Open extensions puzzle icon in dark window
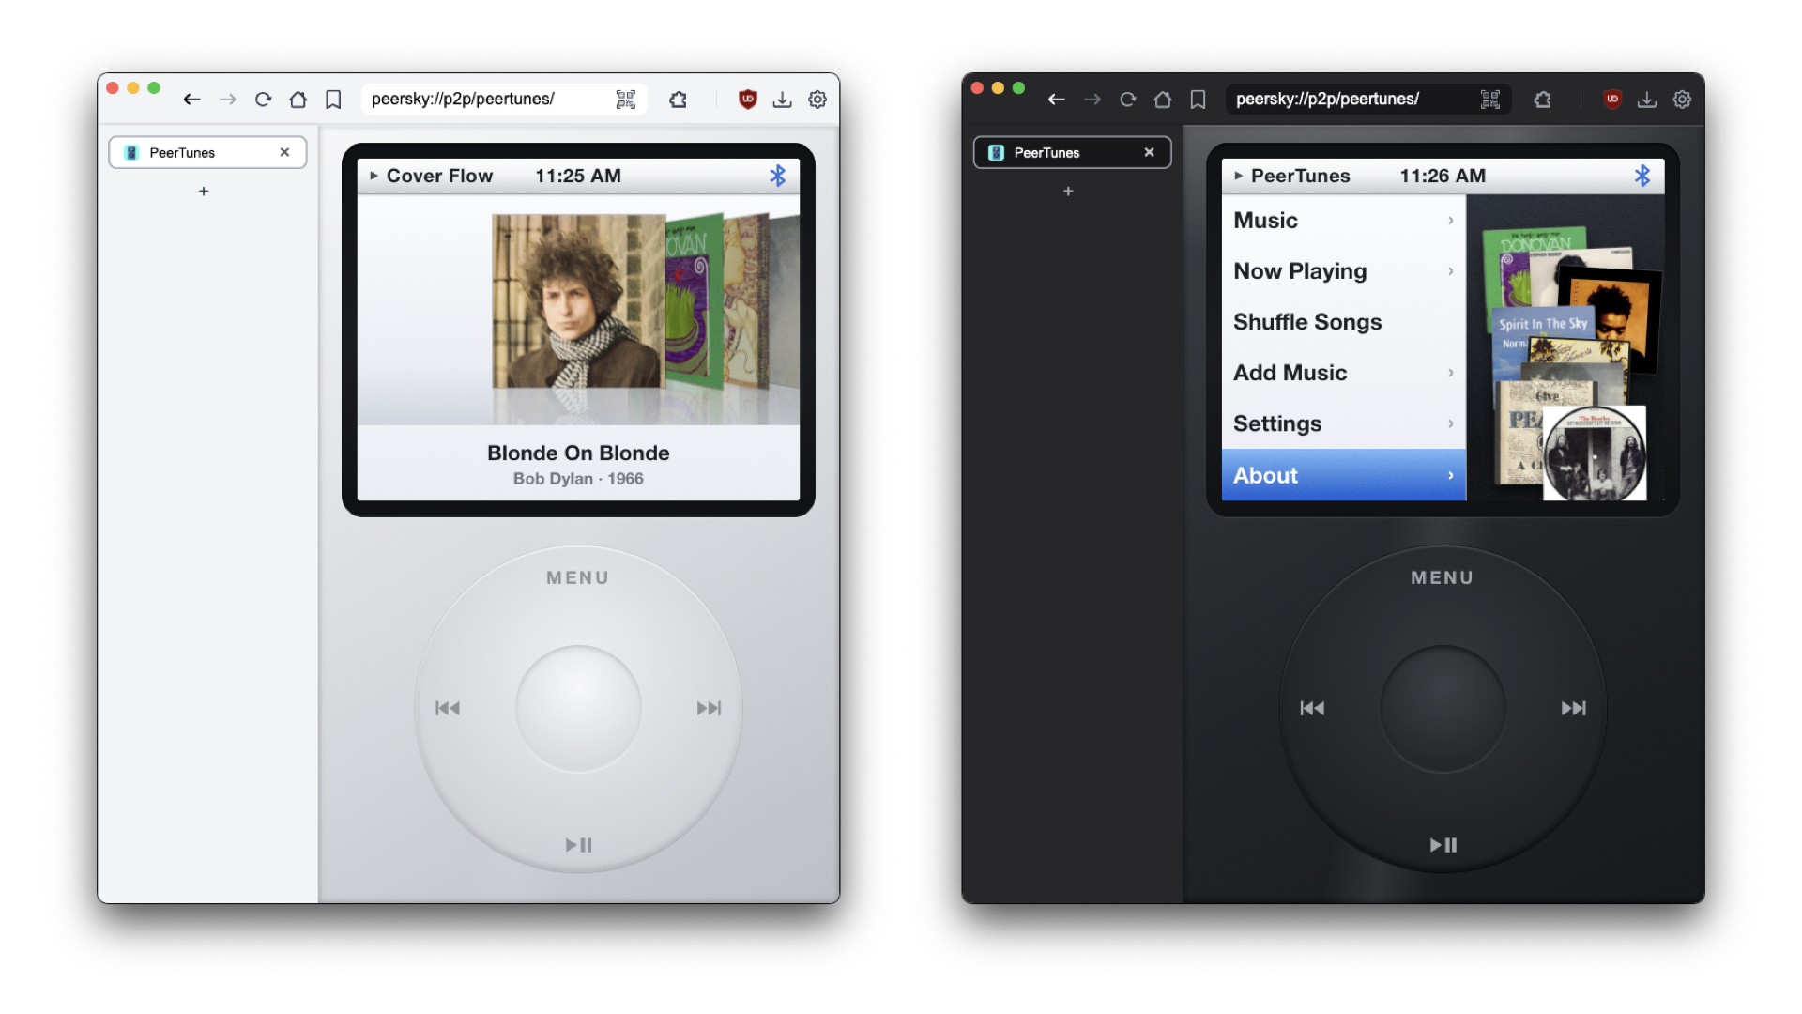Screen dimensions: 1802x1014 click(x=1543, y=100)
